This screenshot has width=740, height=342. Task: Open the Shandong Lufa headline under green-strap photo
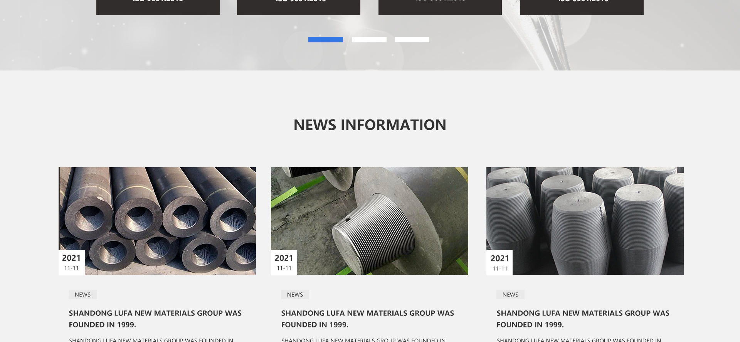367,319
